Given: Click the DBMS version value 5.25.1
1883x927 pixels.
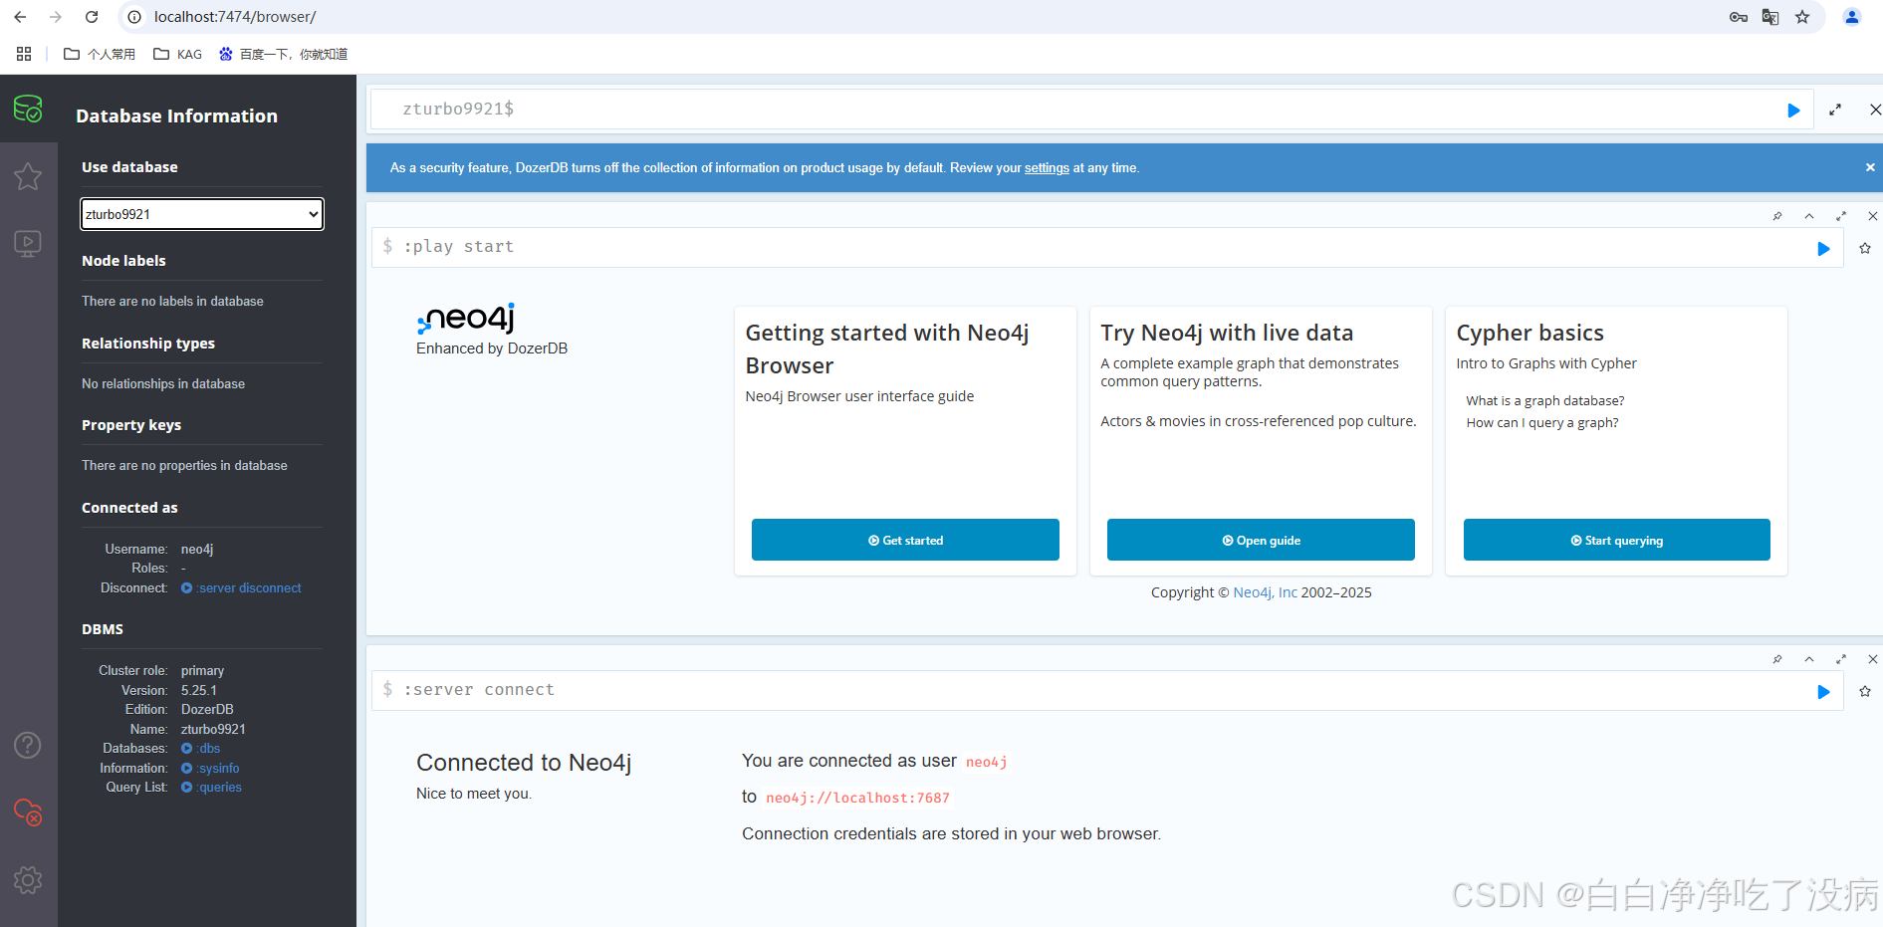Looking at the screenshot, I should [199, 690].
